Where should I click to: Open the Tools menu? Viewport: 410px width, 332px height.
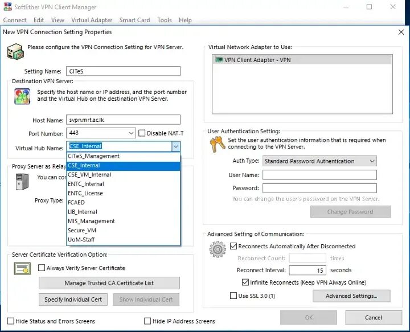pyautogui.click(x=165, y=20)
